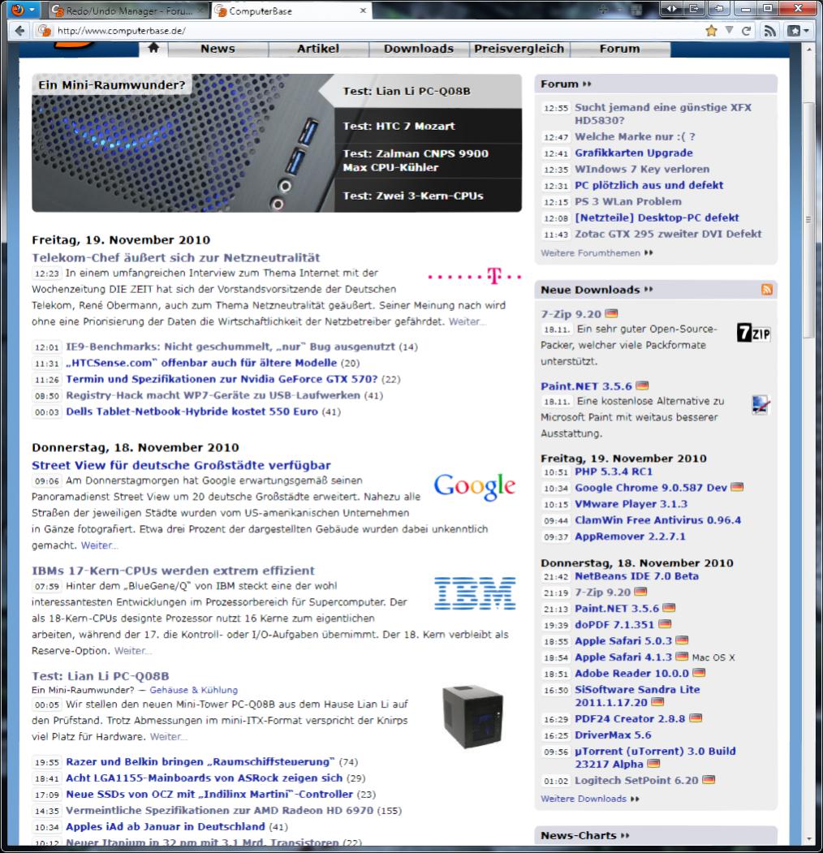The width and height of the screenshot is (823, 853).
Task: Click the Lian Li PC-Q08B case thumbnail
Action: pyautogui.click(x=472, y=716)
